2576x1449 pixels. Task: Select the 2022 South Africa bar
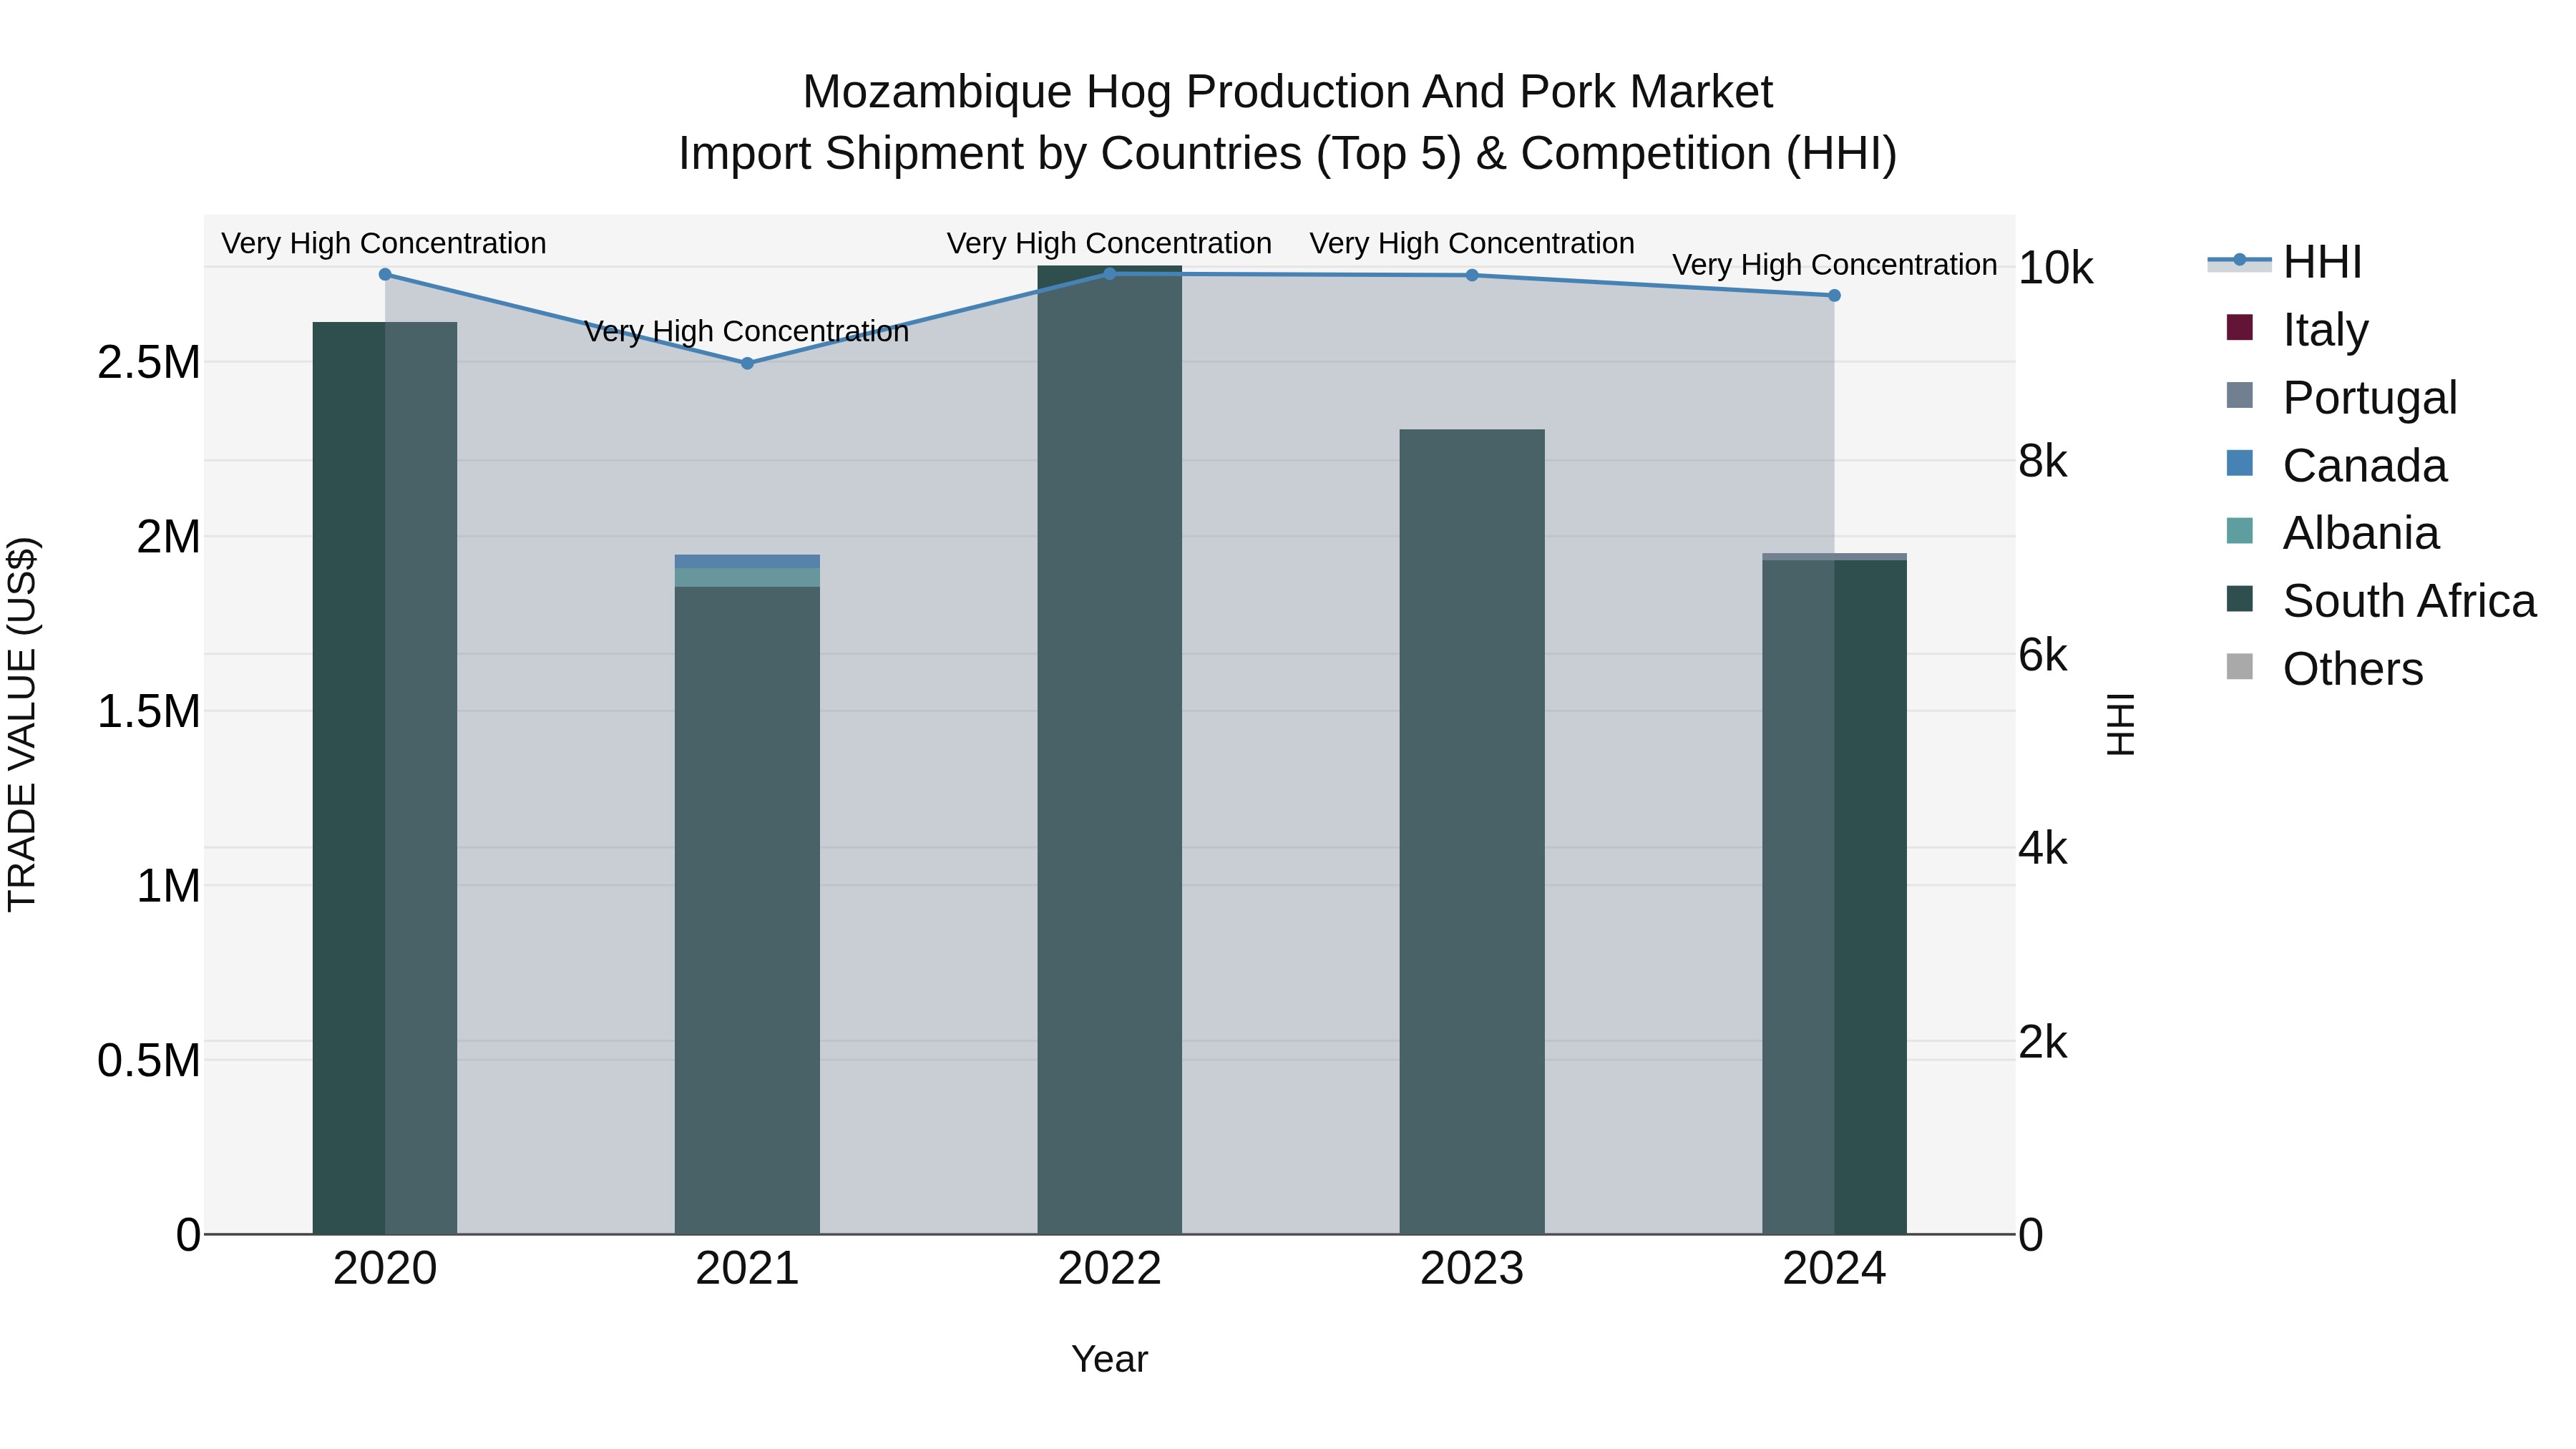point(1110,750)
